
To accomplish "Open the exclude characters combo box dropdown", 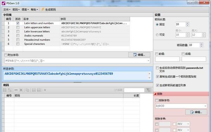I will click(205, 106).
